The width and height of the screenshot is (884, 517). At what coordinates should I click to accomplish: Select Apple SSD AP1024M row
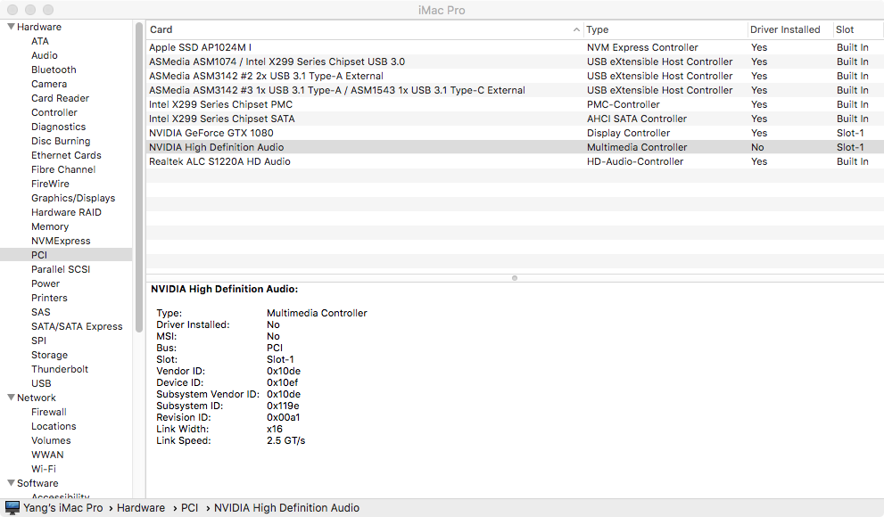[x=515, y=47]
